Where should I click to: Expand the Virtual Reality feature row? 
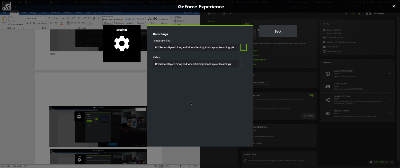(390, 113)
